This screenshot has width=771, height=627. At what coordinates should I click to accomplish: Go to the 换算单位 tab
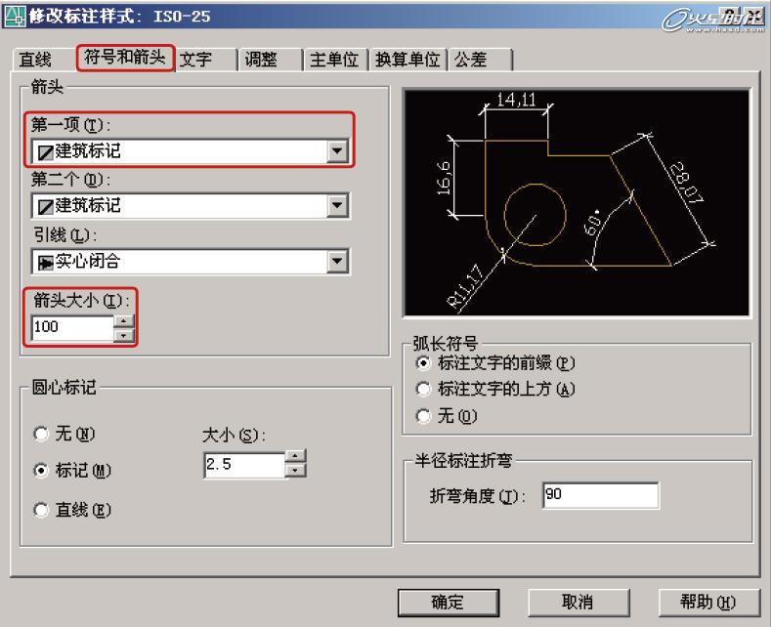(407, 60)
